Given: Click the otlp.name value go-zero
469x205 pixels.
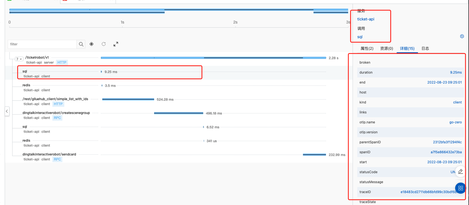Looking at the screenshot, I should coord(455,122).
